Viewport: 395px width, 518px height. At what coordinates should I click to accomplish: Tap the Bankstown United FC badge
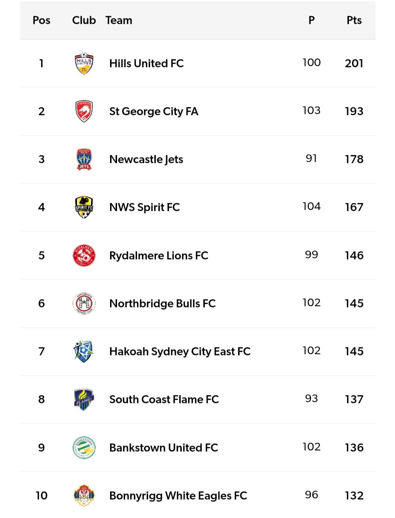(x=84, y=447)
